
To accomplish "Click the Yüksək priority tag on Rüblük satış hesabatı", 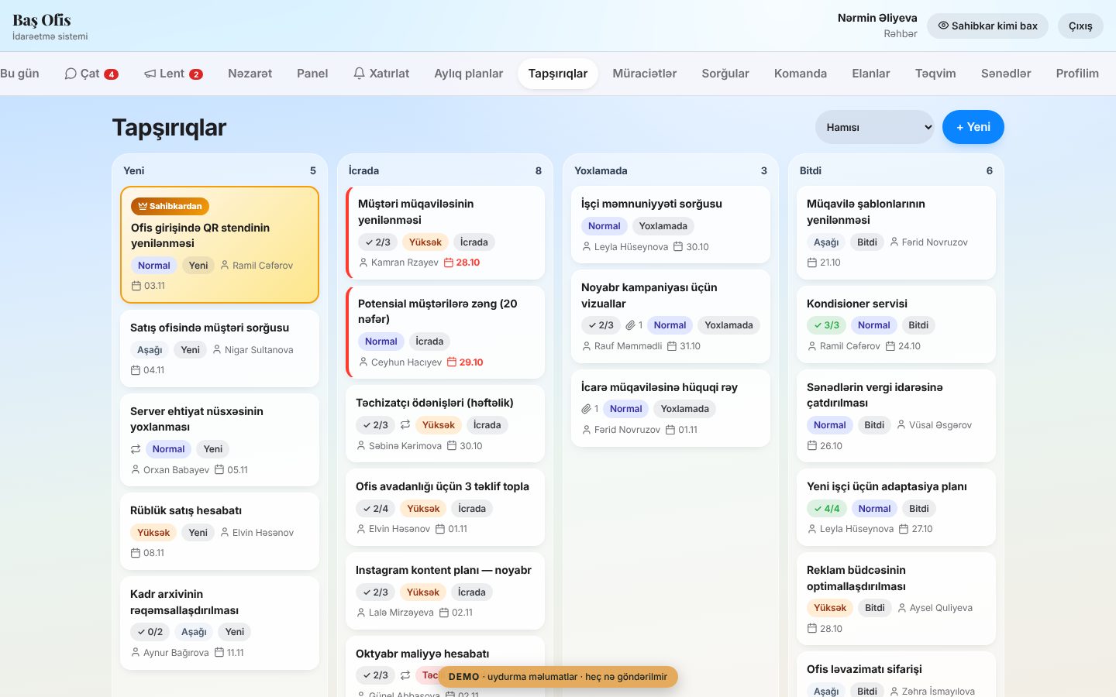I will coord(153,533).
